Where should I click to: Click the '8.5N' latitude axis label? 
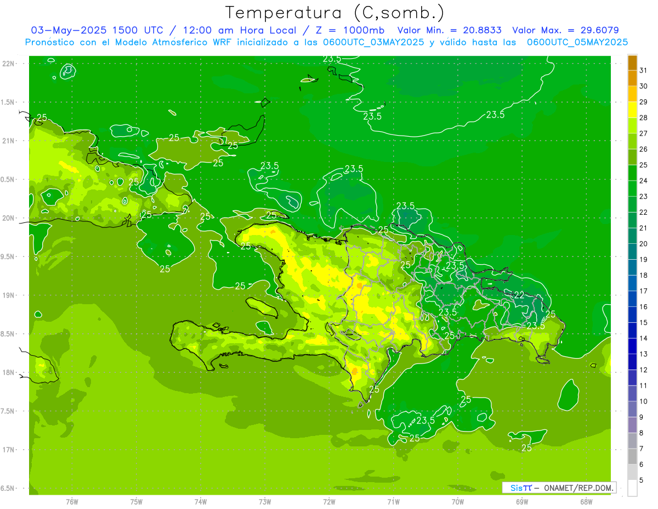(8, 334)
